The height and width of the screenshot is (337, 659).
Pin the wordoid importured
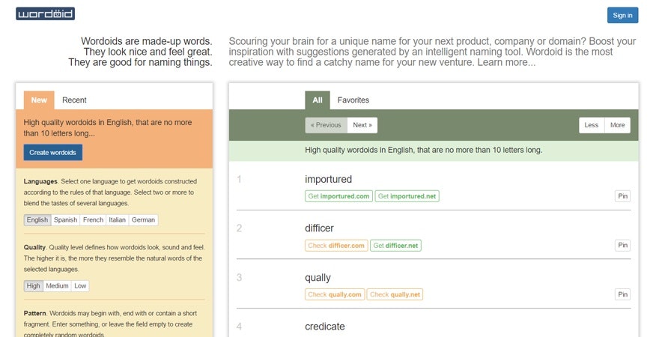pyautogui.click(x=622, y=196)
